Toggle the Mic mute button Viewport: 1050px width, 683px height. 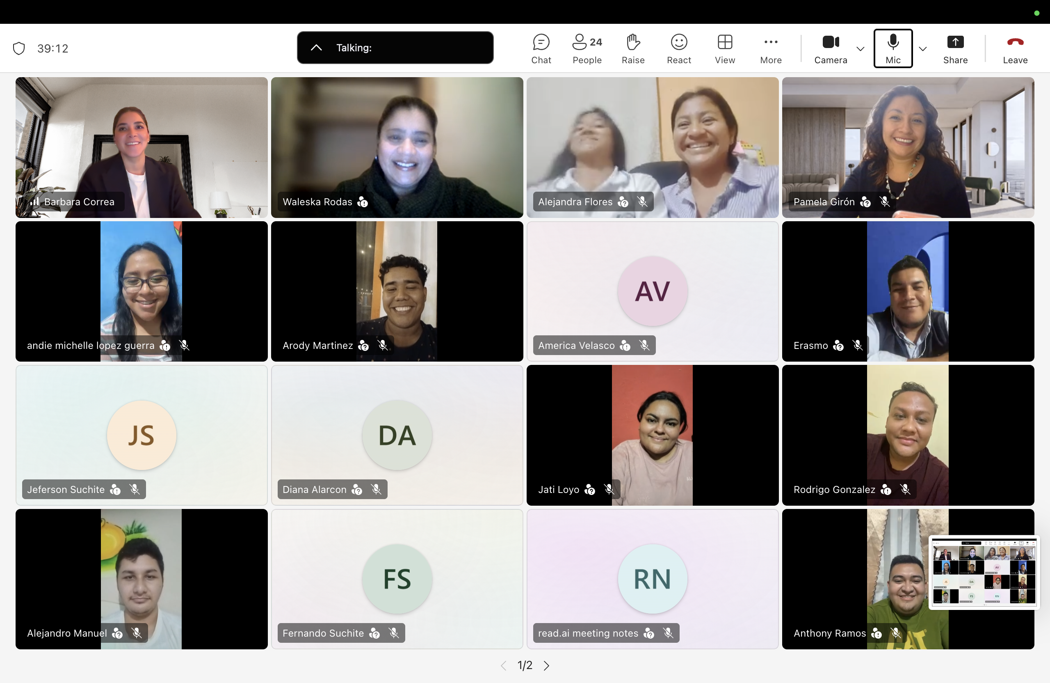tap(892, 48)
